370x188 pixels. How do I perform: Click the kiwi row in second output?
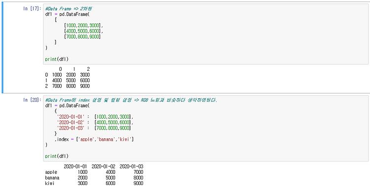(x=94, y=183)
